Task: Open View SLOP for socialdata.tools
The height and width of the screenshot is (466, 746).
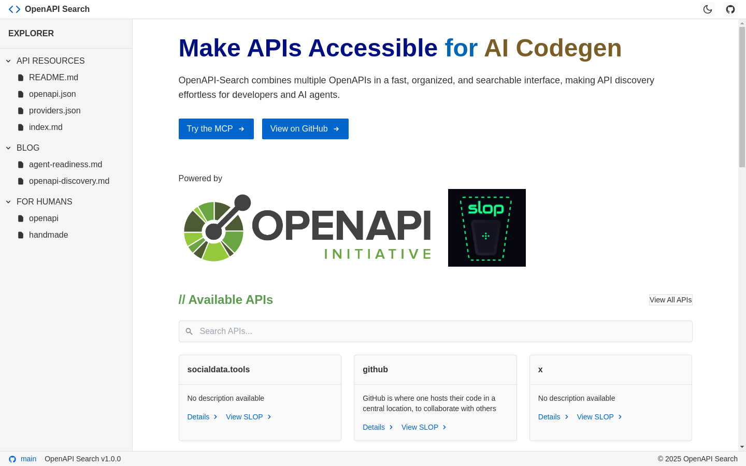Action: click(x=249, y=417)
